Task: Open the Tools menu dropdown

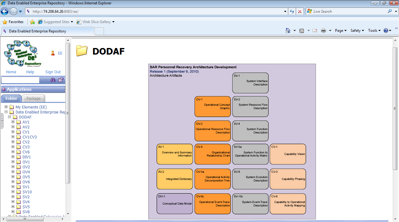Action: 374,31
